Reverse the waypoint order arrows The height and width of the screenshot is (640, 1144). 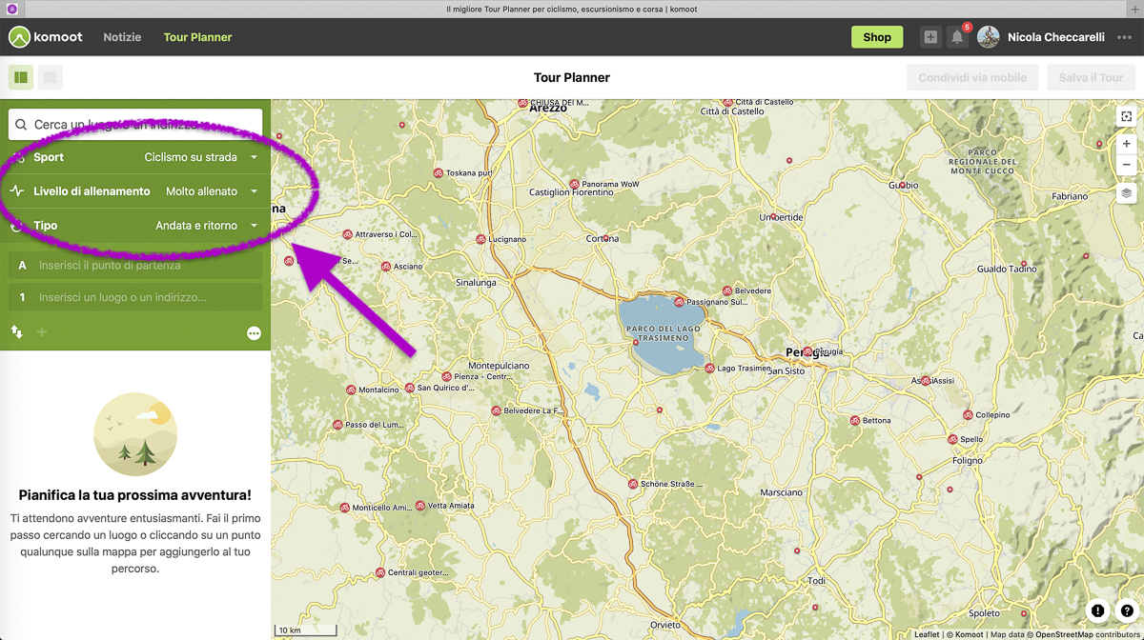17,332
